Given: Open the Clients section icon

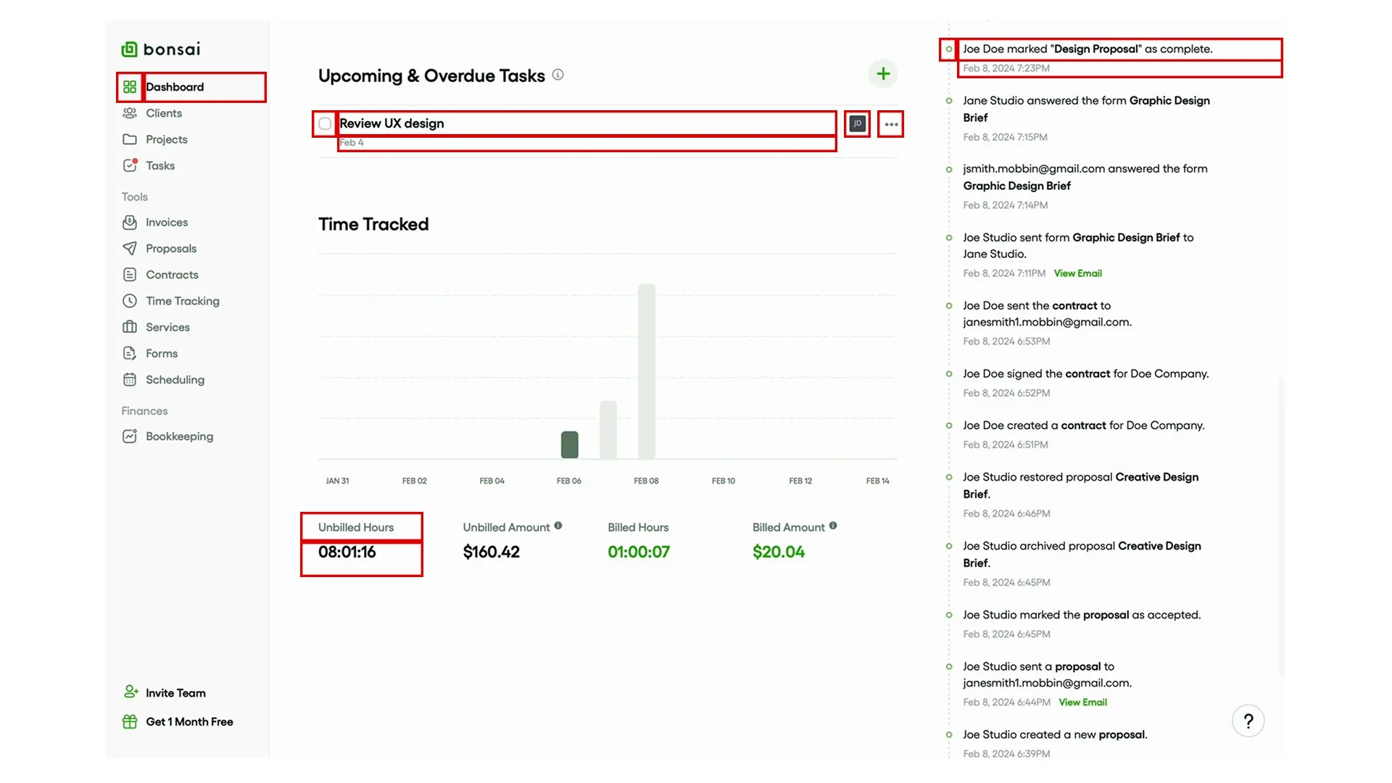Looking at the screenshot, I should tap(130, 113).
